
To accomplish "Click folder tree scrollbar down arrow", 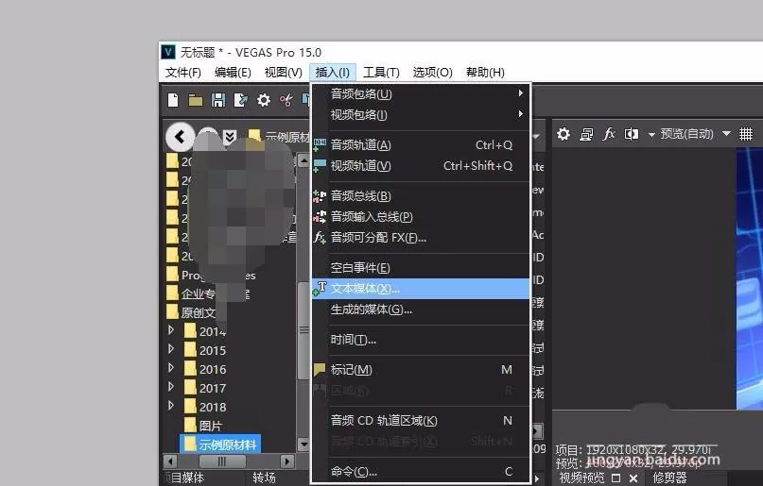I will 303,444.
